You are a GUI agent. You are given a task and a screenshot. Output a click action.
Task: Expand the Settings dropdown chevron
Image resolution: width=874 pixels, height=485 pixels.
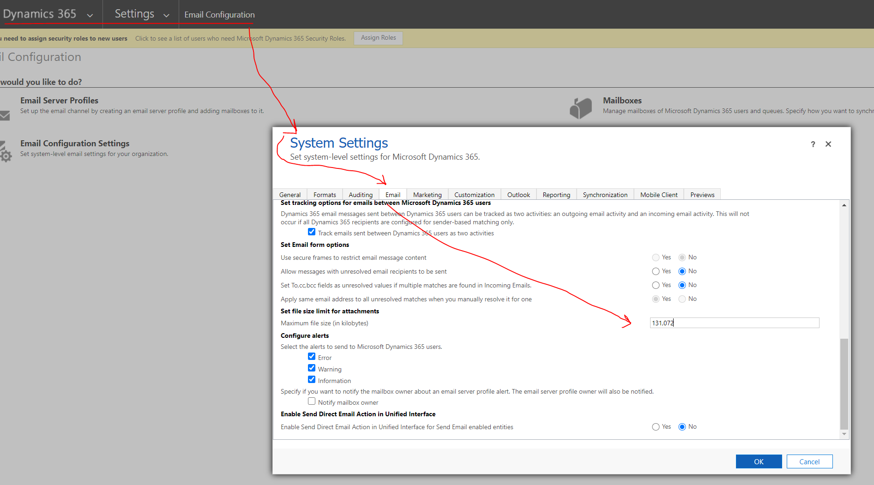point(166,15)
